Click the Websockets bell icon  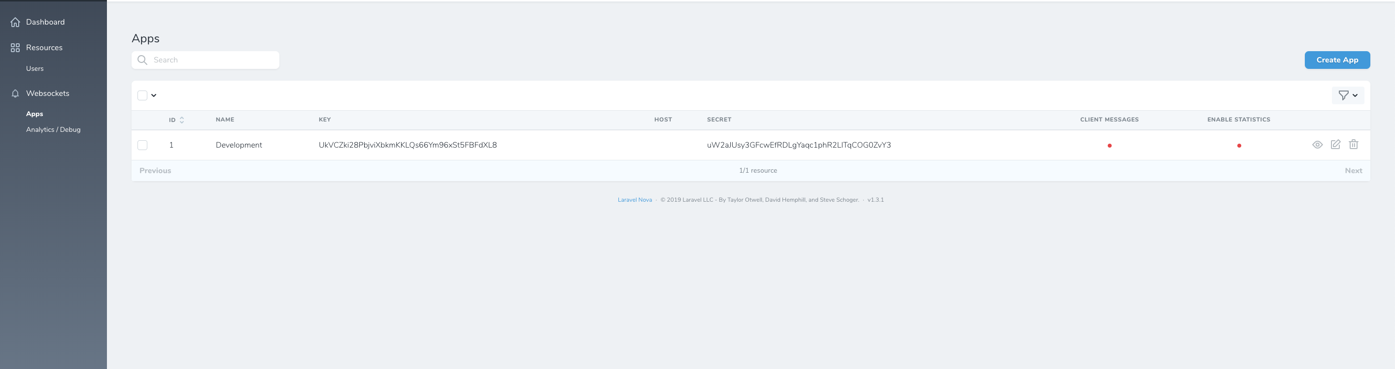pyautogui.click(x=15, y=93)
